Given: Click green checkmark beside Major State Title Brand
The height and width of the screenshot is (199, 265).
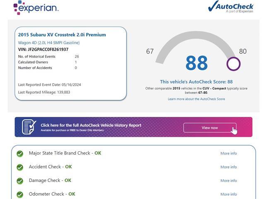Looking at the screenshot, I should pos(19,154).
